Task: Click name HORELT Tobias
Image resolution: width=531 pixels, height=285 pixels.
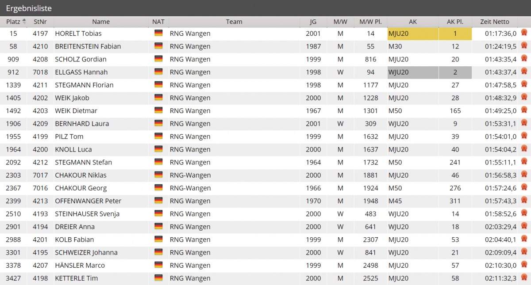Action: pyautogui.click(x=78, y=34)
